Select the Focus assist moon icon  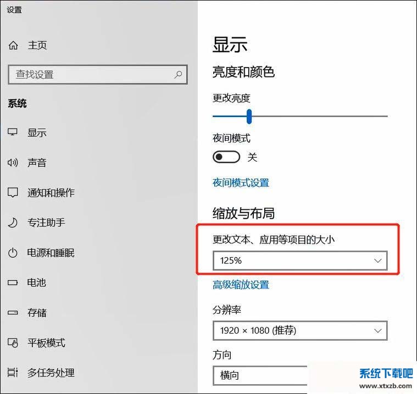13,223
